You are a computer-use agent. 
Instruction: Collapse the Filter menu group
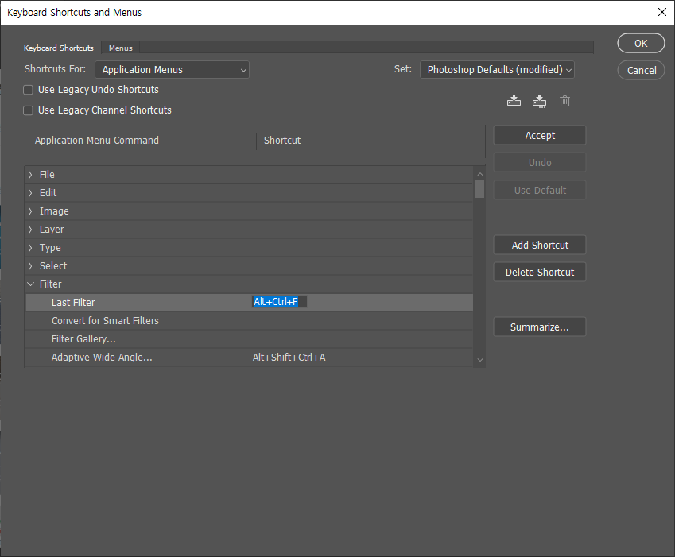click(30, 284)
